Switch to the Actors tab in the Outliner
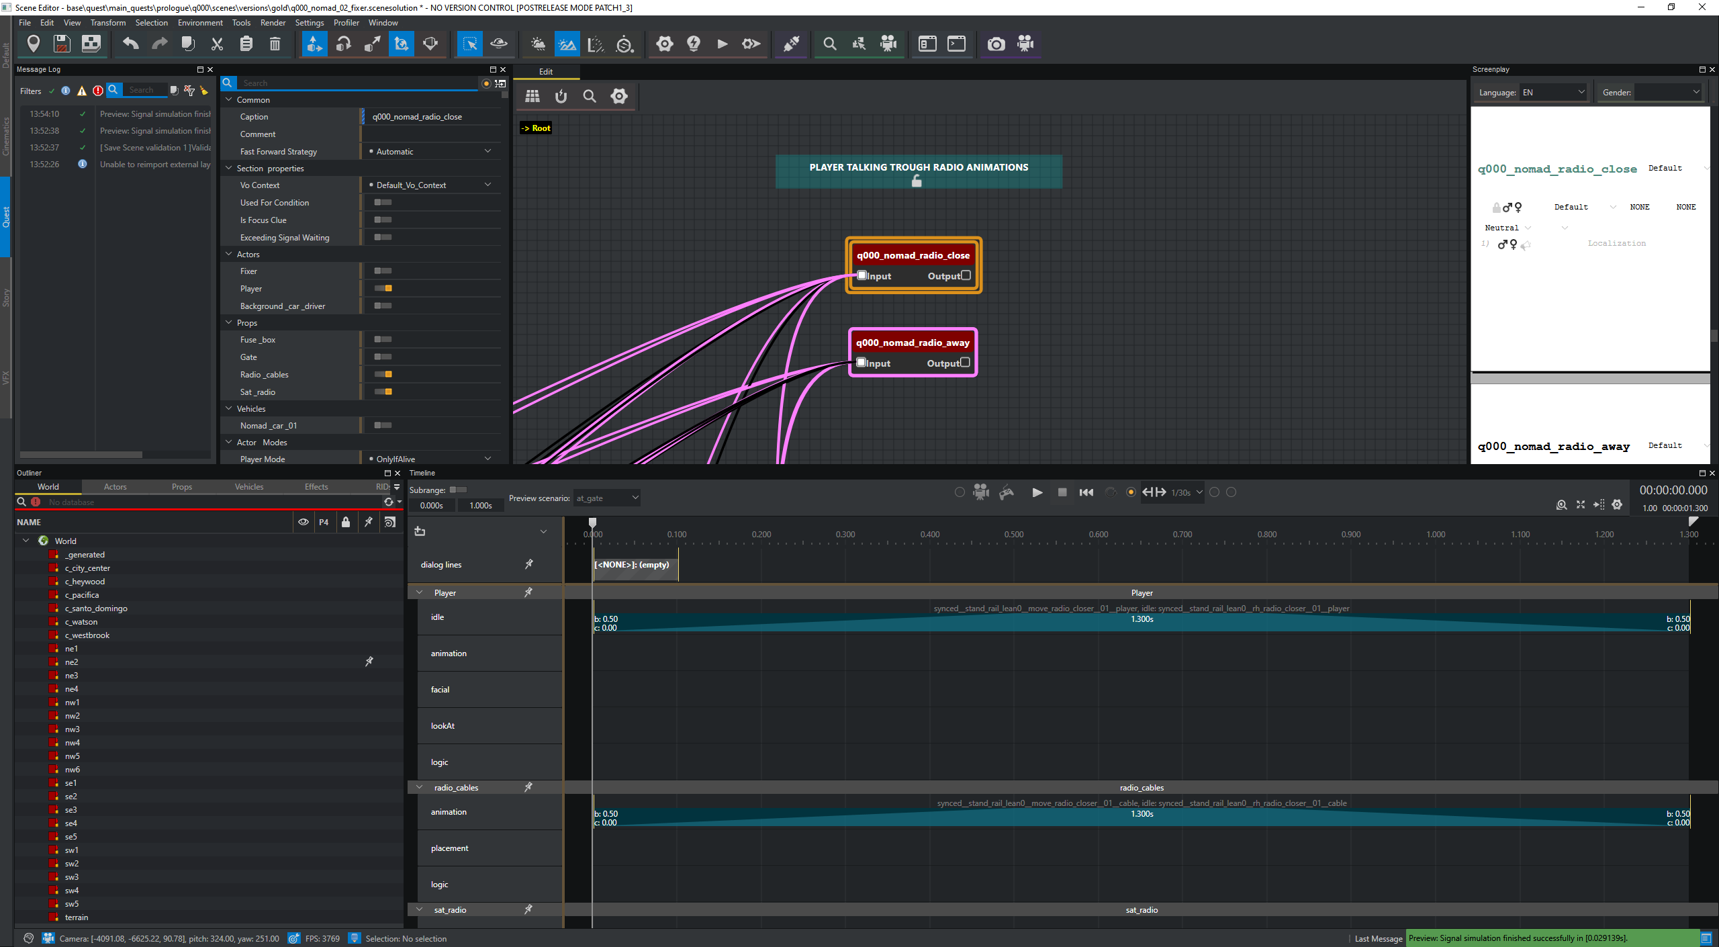1719x947 pixels. tap(115, 487)
